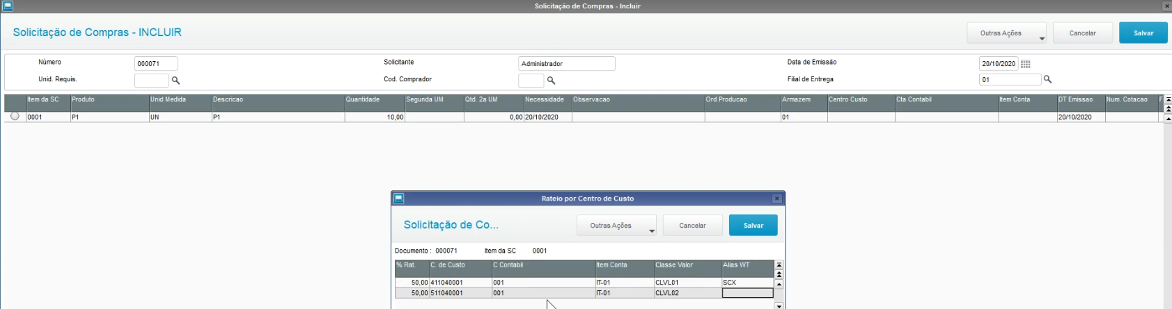Select cost center cell 511040001
This screenshot has height=309, width=1172.
click(x=460, y=293)
